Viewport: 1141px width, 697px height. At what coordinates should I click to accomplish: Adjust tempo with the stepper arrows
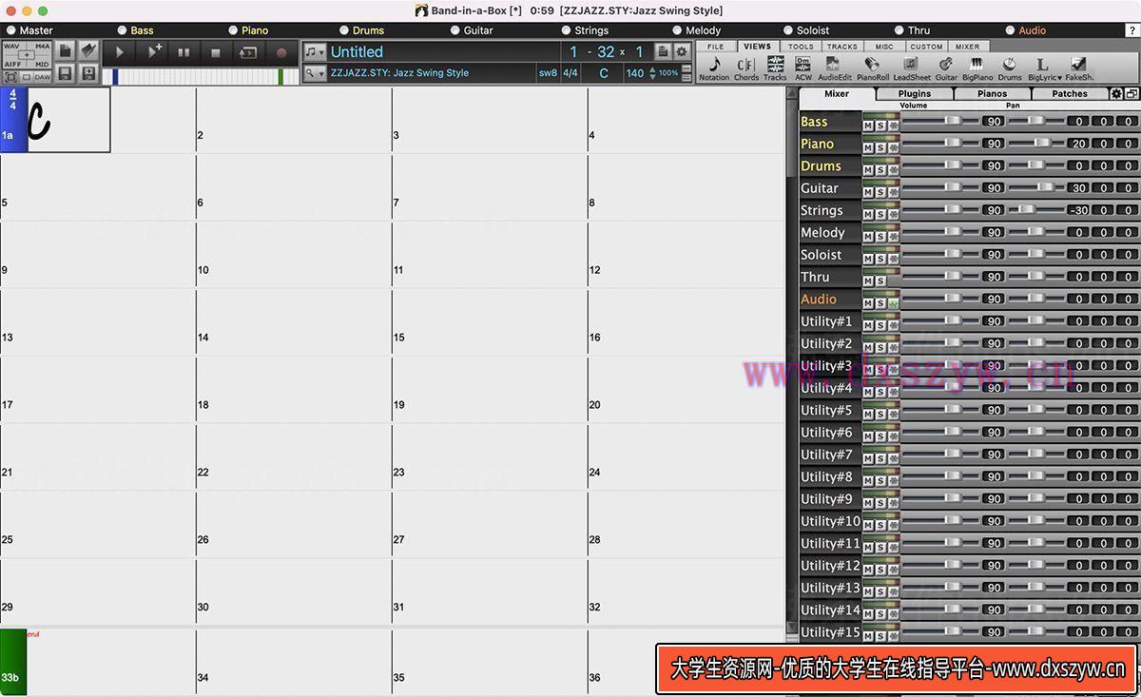pos(652,73)
